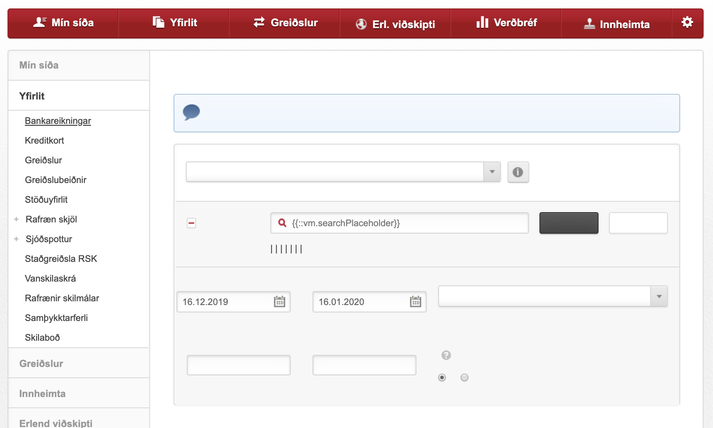Image resolution: width=713 pixels, height=428 pixels.
Task: Click the red minus collapse icon
Action: point(191,223)
